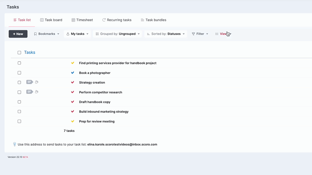Open the Build inbound marketing strategy task
This screenshot has height=175, width=312.
coord(104,112)
